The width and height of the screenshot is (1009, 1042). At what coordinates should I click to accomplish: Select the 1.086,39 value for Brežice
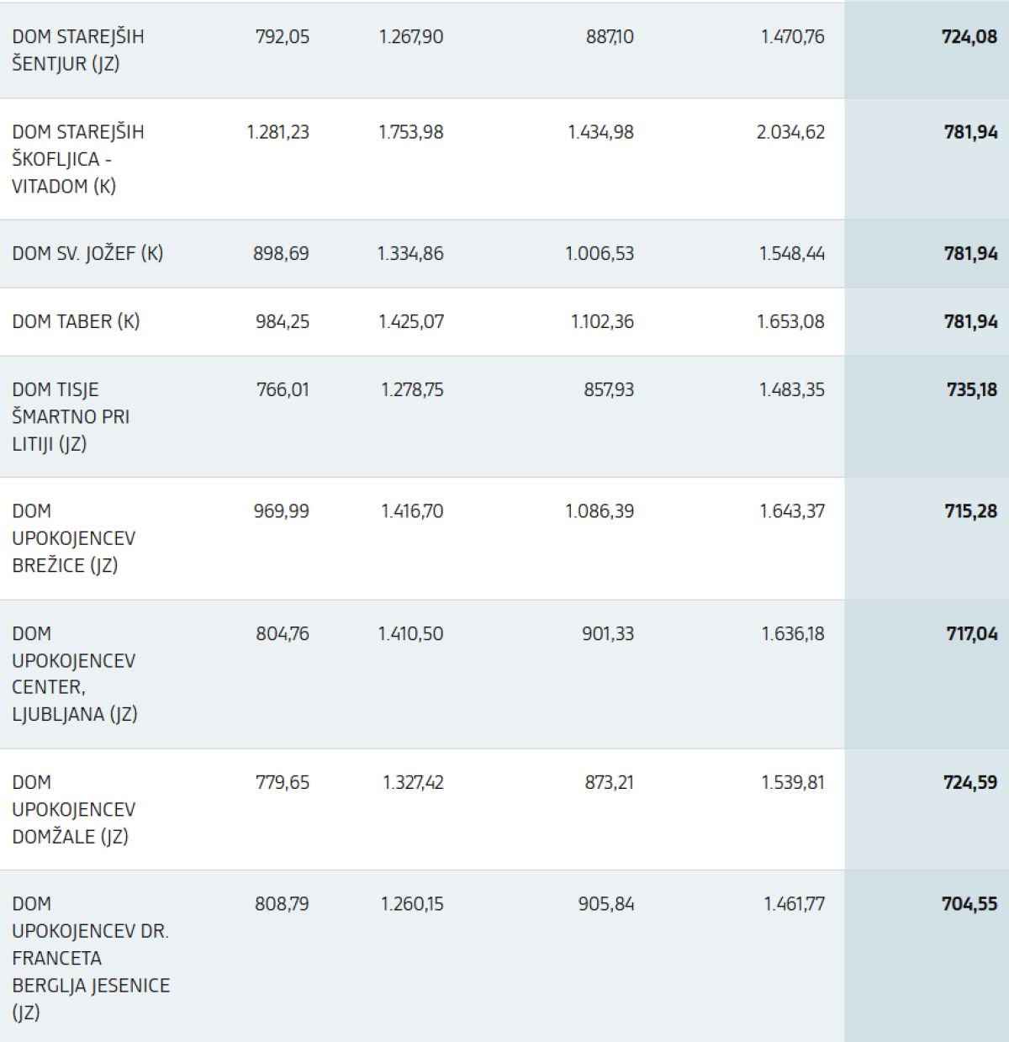(x=600, y=511)
